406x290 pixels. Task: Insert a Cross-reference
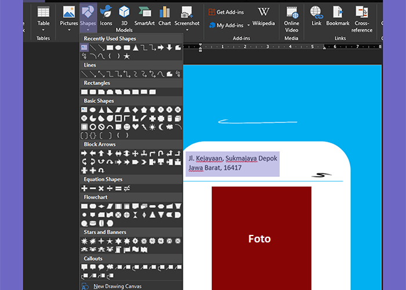pos(362,19)
